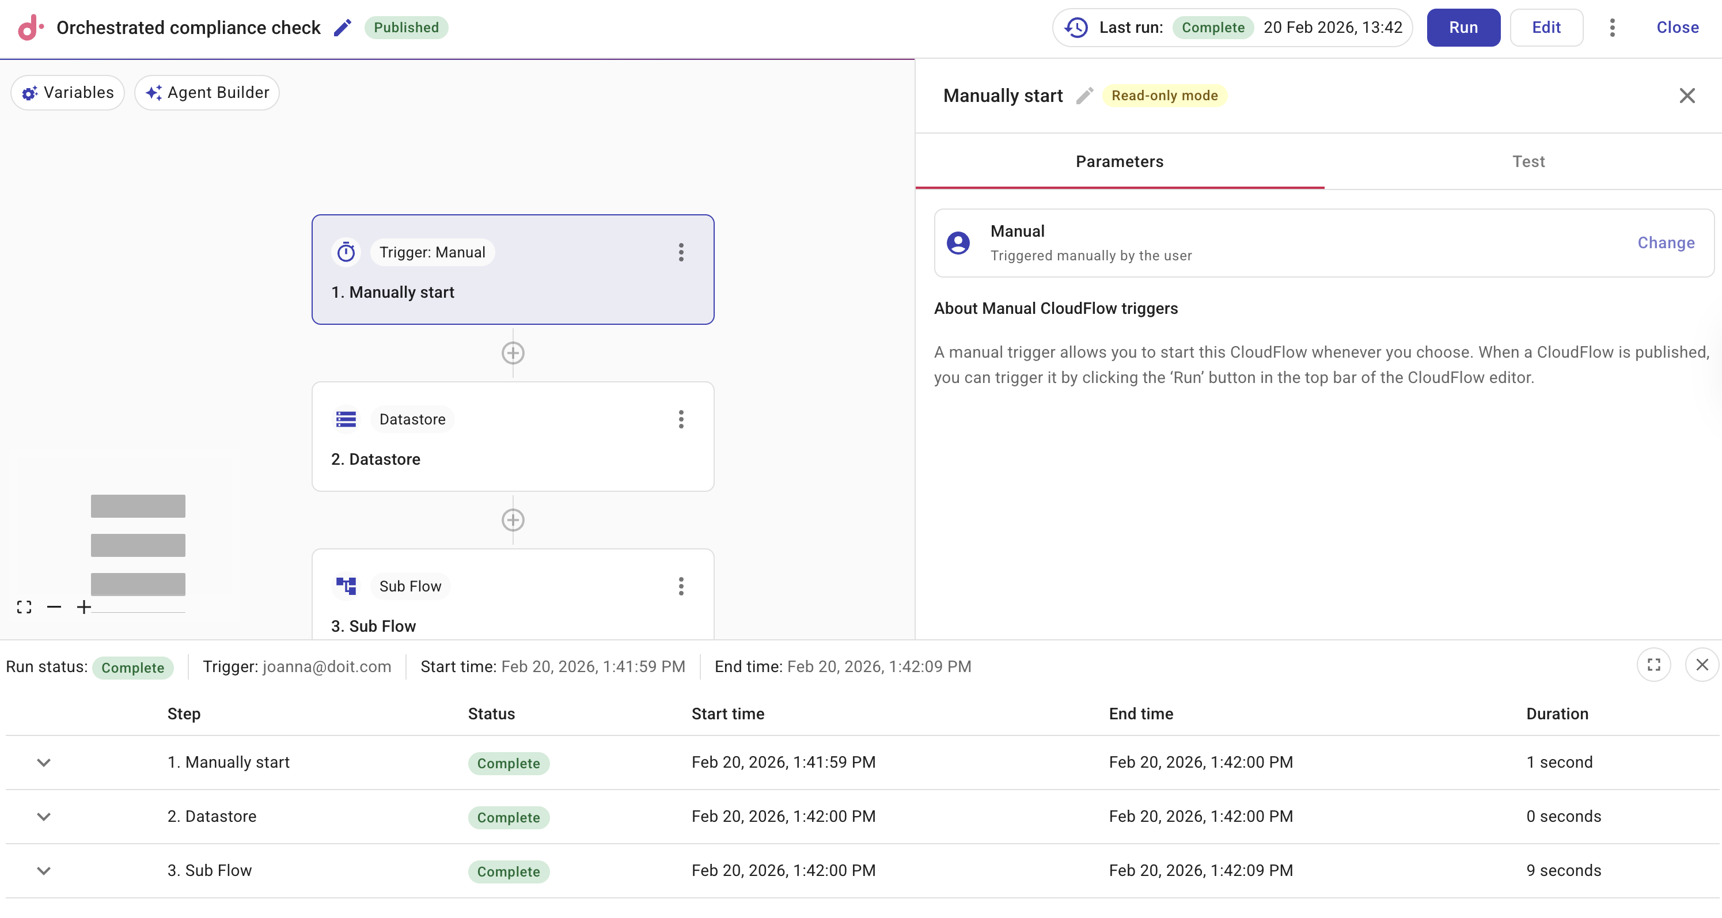Viewport: 1722px width, 918px height.
Task: Click the Datastore step icon
Action: click(346, 419)
